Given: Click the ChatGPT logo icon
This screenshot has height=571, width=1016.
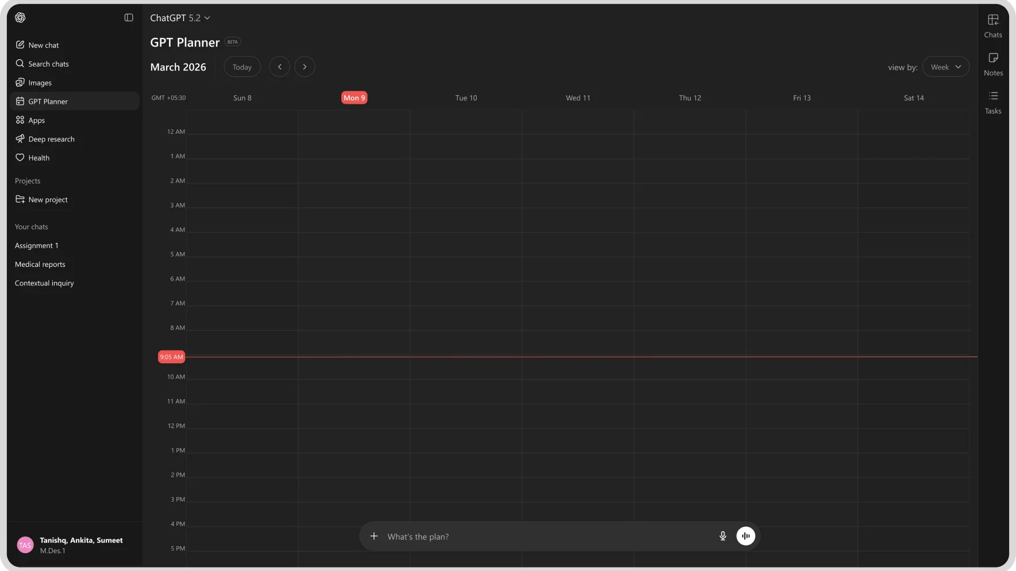Looking at the screenshot, I should coord(20,18).
